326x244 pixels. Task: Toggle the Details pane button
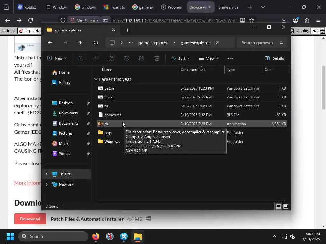(x=274, y=58)
